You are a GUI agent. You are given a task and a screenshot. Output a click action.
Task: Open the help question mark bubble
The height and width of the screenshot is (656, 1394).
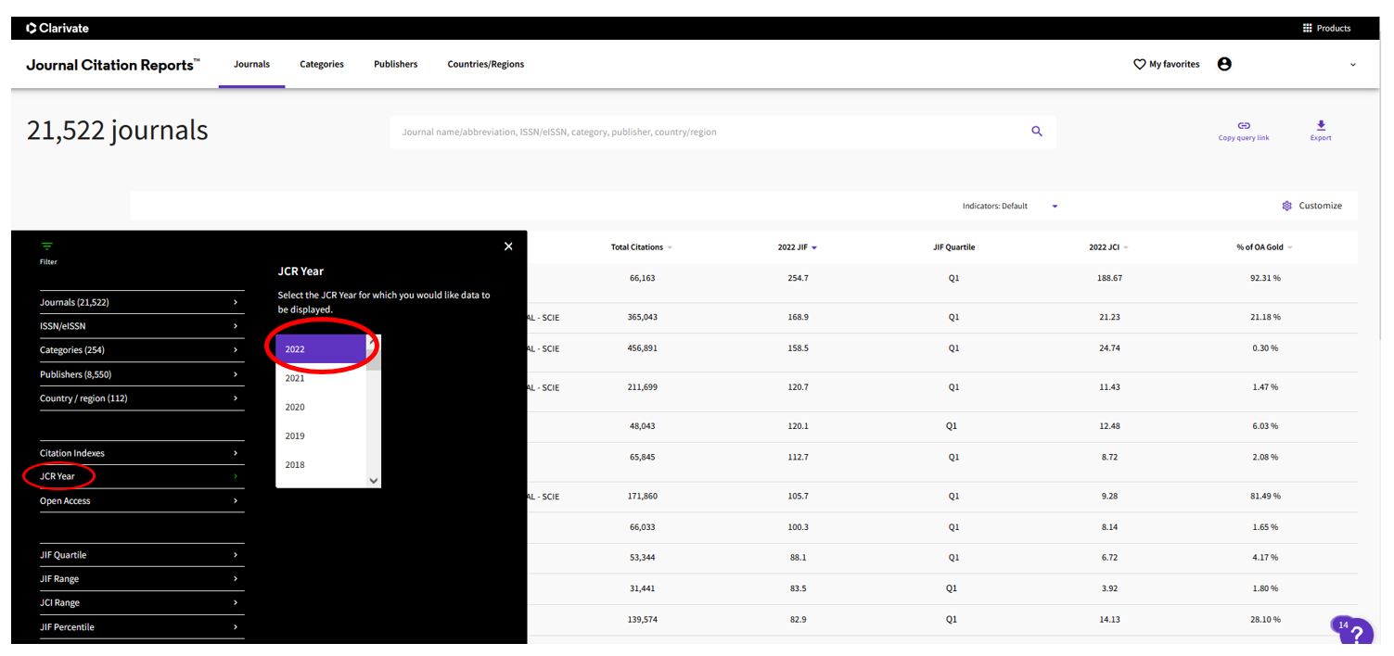[x=1356, y=633]
